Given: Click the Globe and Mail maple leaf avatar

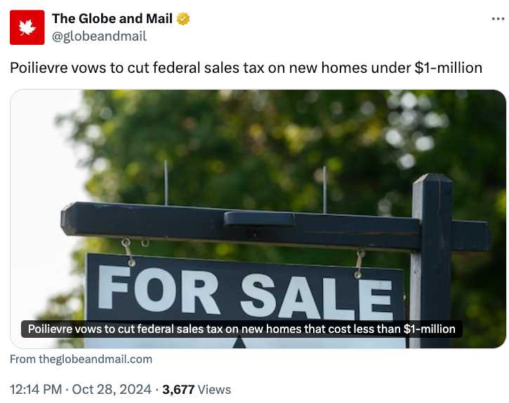Looking at the screenshot, I should point(27,27).
